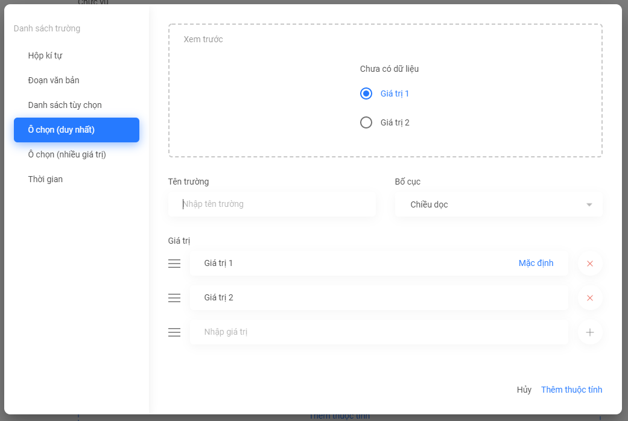Viewport: 628px width, 421px height.
Task: Open the Bố cục Chiều dọc dropdown
Action: pyautogui.click(x=498, y=204)
